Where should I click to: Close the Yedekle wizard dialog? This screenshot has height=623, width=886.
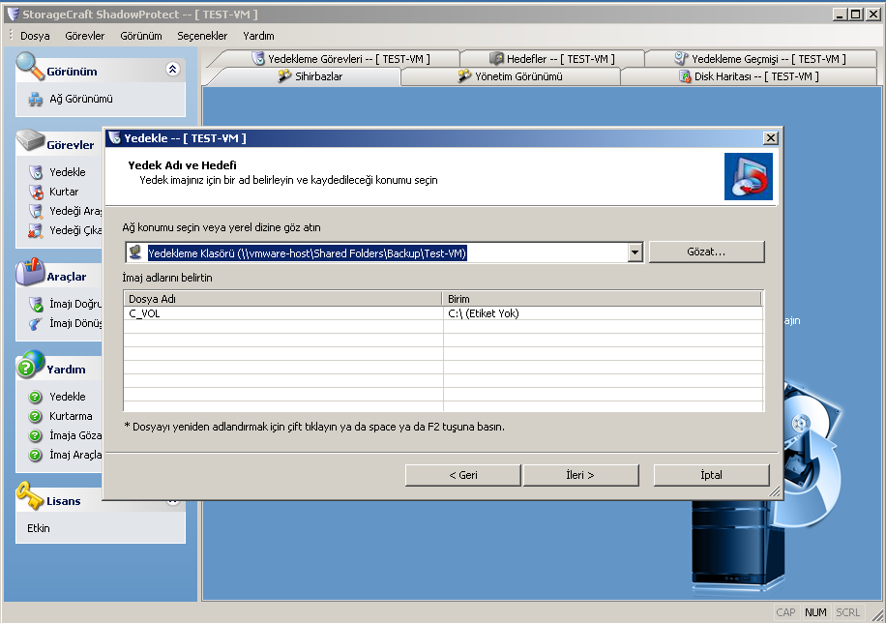pos(770,138)
